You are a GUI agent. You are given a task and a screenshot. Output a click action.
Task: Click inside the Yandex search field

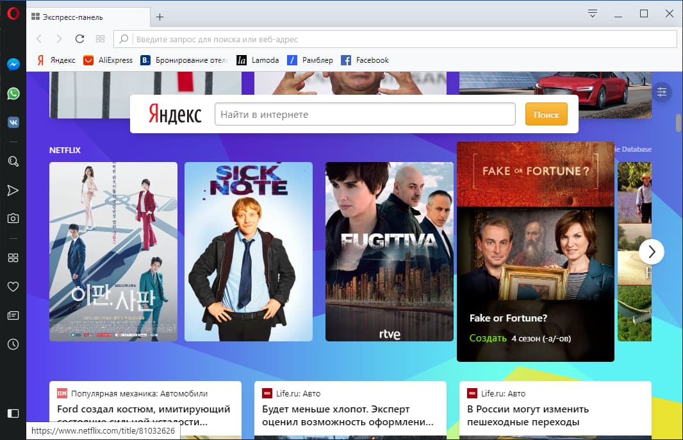(x=365, y=114)
